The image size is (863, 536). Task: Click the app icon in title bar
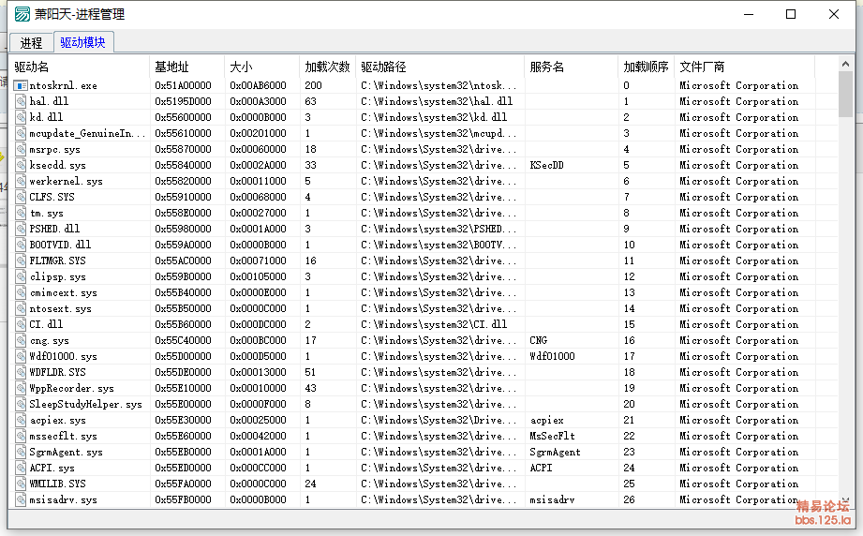[x=22, y=14]
